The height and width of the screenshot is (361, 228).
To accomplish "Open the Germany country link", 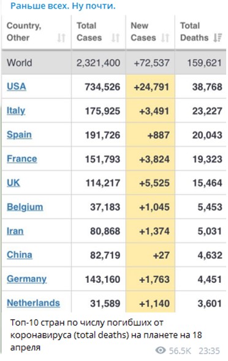I will tap(26, 279).
